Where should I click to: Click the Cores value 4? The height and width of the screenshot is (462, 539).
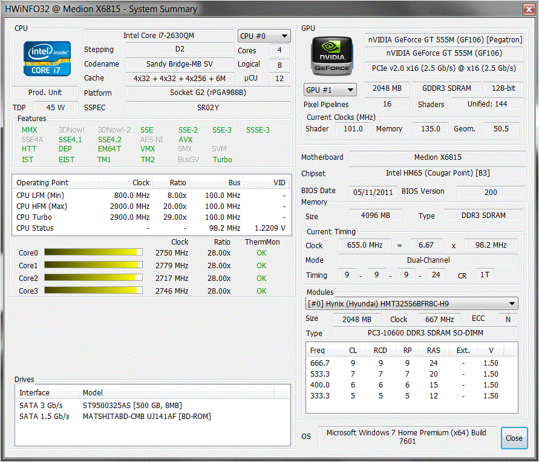(279, 50)
